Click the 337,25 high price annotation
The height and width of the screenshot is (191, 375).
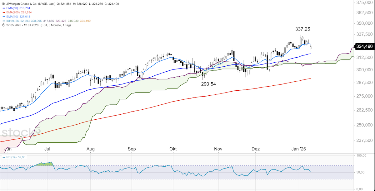click(x=302, y=29)
